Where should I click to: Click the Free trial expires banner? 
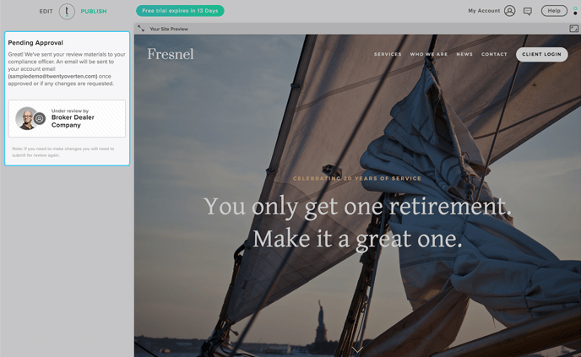(x=180, y=11)
